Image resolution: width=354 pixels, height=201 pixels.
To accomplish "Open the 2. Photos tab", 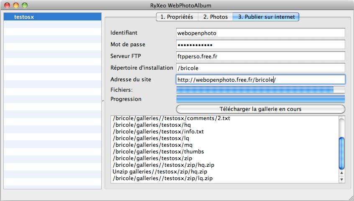I will pos(215,17).
